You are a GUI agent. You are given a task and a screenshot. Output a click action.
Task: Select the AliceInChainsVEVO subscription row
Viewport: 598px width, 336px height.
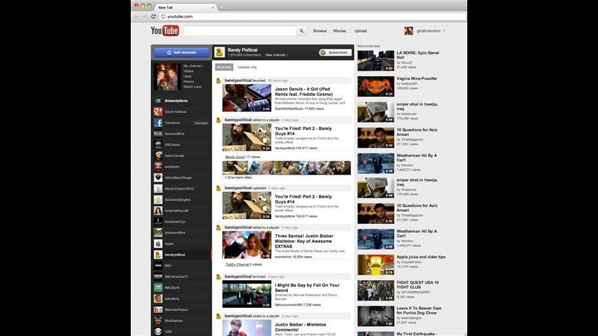point(181,188)
